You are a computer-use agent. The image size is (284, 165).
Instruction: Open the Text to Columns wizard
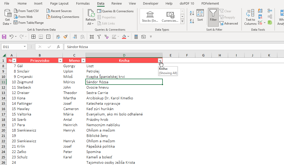(x=250, y=17)
